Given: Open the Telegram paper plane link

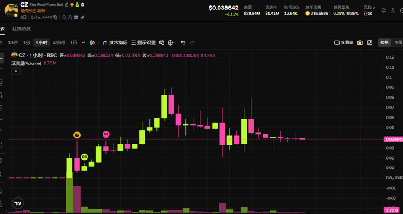Looking at the screenshot, I should (82, 17).
